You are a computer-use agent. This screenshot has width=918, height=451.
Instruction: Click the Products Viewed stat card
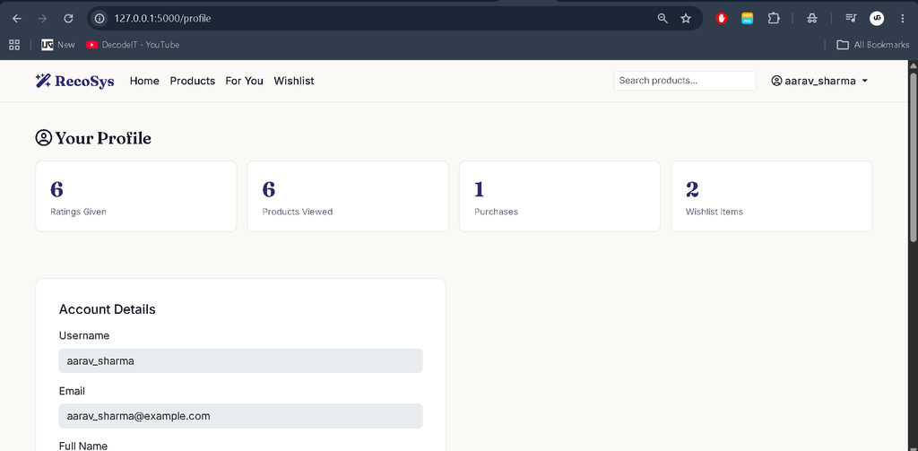coord(348,196)
